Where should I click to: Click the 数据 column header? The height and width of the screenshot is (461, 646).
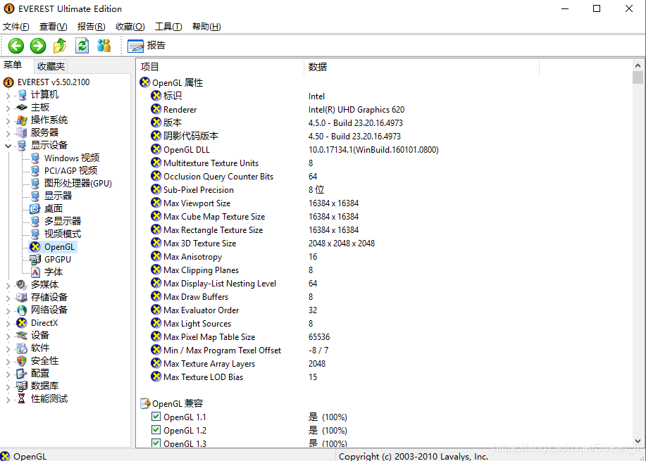point(421,67)
